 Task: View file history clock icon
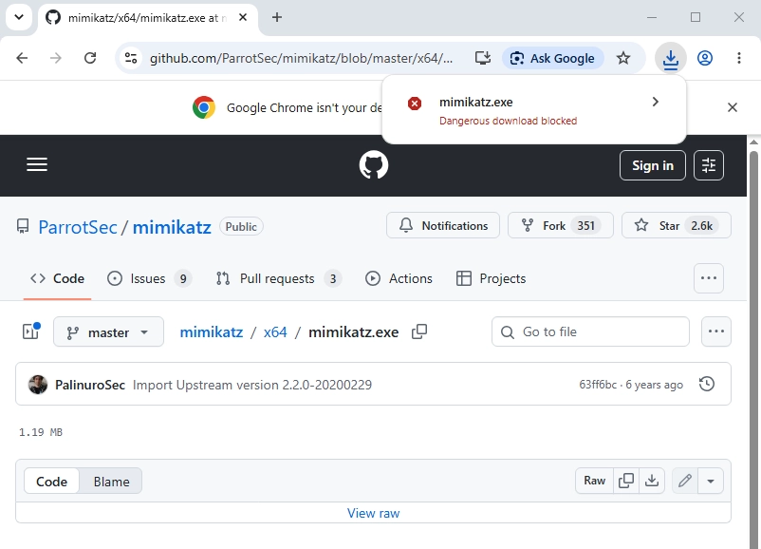pos(707,384)
